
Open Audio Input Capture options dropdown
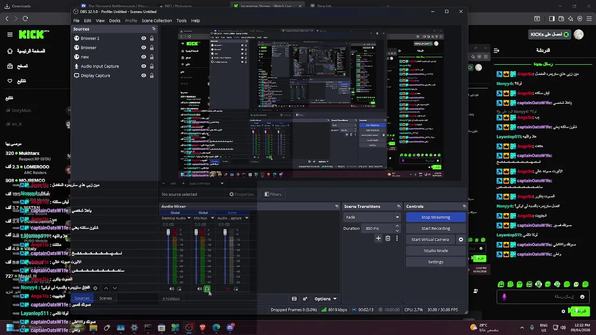click(x=246, y=218)
